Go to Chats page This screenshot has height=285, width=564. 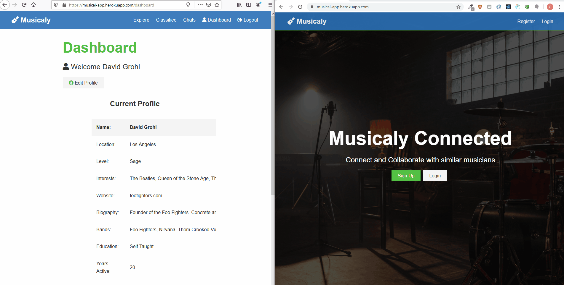[x=189, y=20]
